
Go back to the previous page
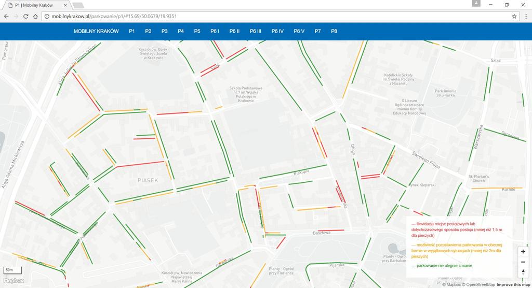point(6,16)
